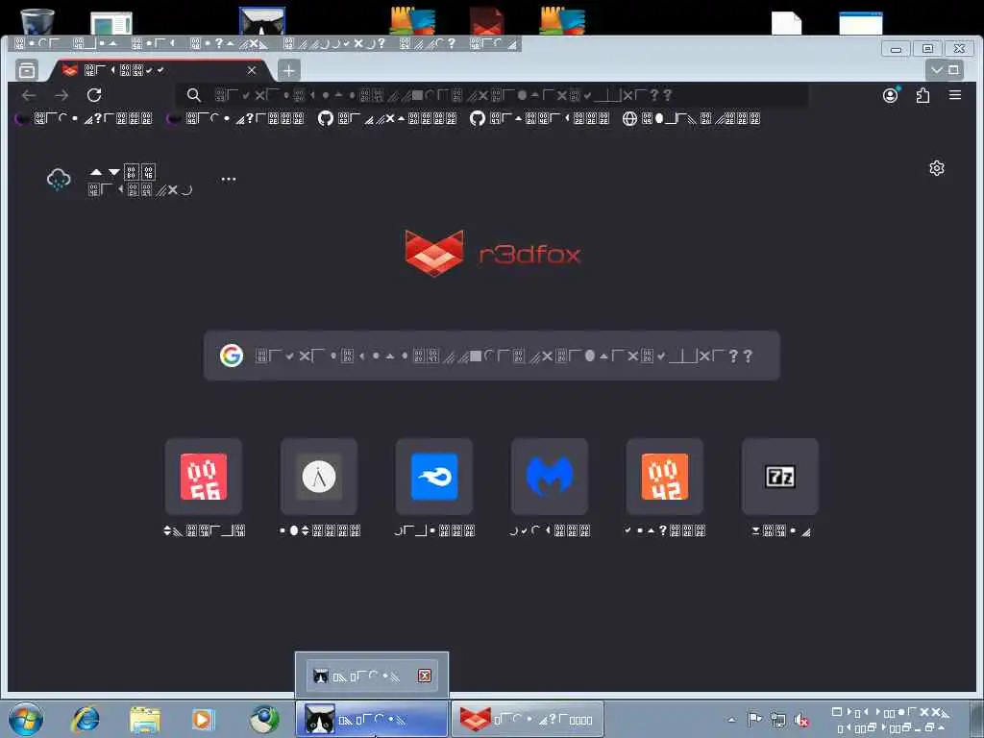This screenshot has height=738, width=984.
Task: Launch Windows Media Player from the taskbar
Action: tap(204, 719)
